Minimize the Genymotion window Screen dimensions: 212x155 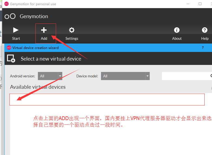pos(188,4)
